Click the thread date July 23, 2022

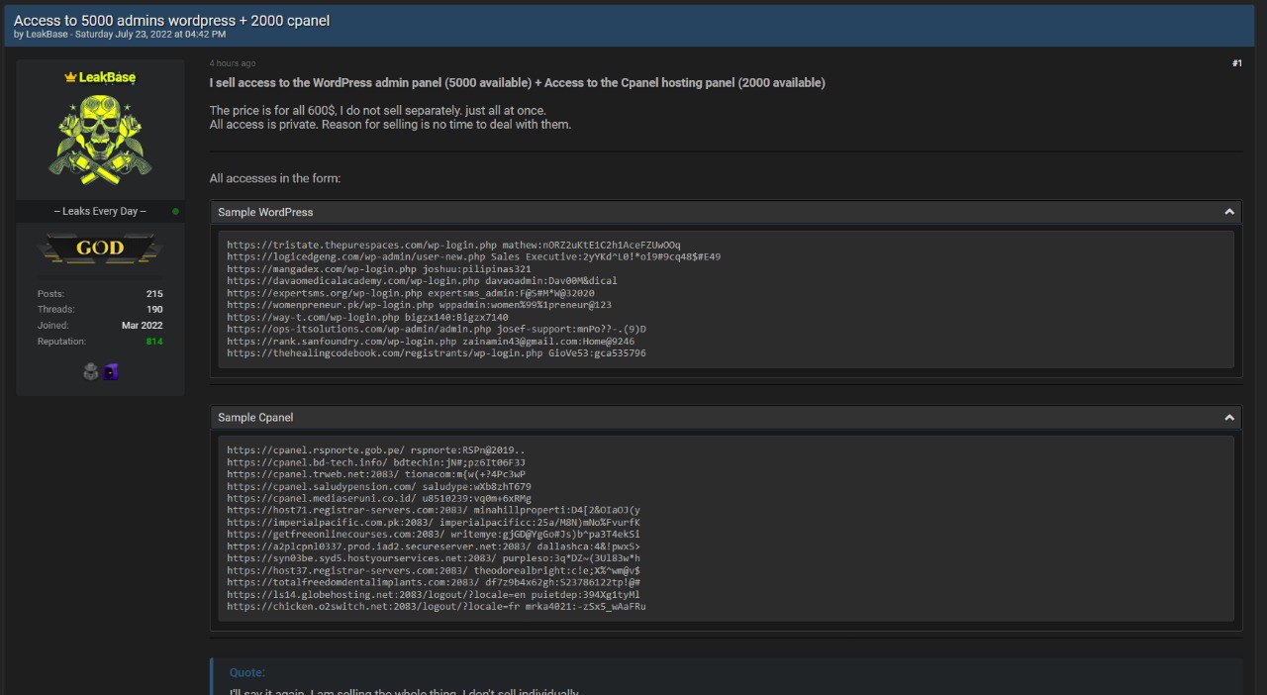pos(150,35)
